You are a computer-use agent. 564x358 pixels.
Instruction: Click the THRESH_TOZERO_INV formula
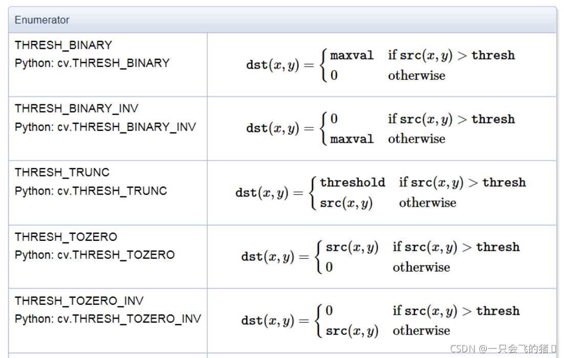(380, 321)
